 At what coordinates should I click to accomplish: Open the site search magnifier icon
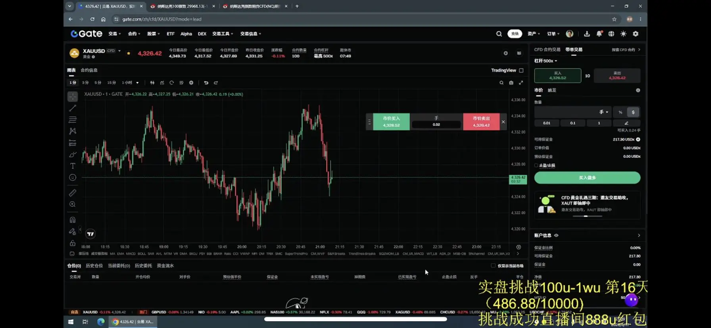[x=499, y=34]
